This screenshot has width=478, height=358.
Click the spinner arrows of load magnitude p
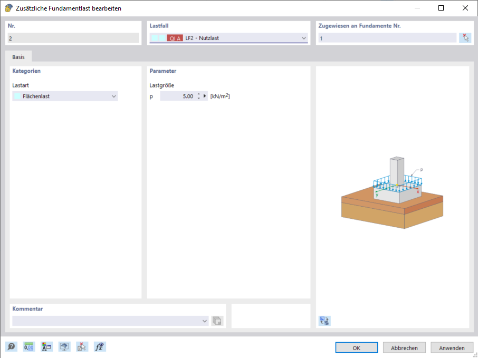pyautogui.click(x=199, y=96)
